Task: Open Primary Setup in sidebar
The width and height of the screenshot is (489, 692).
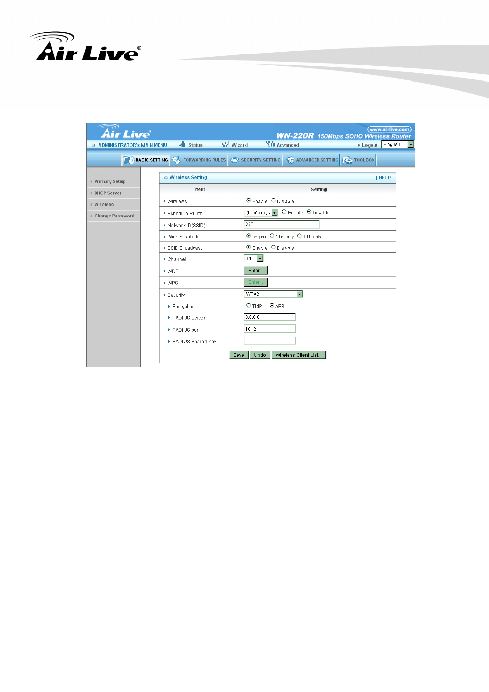Action: pos(110,181)
